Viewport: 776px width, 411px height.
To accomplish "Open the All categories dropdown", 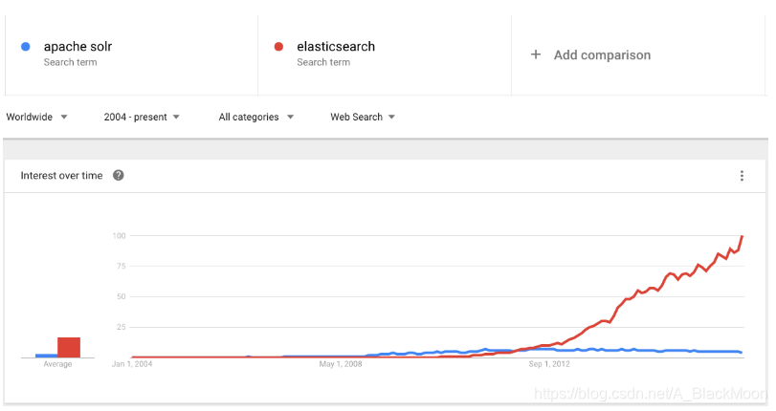I will (256, 117).
